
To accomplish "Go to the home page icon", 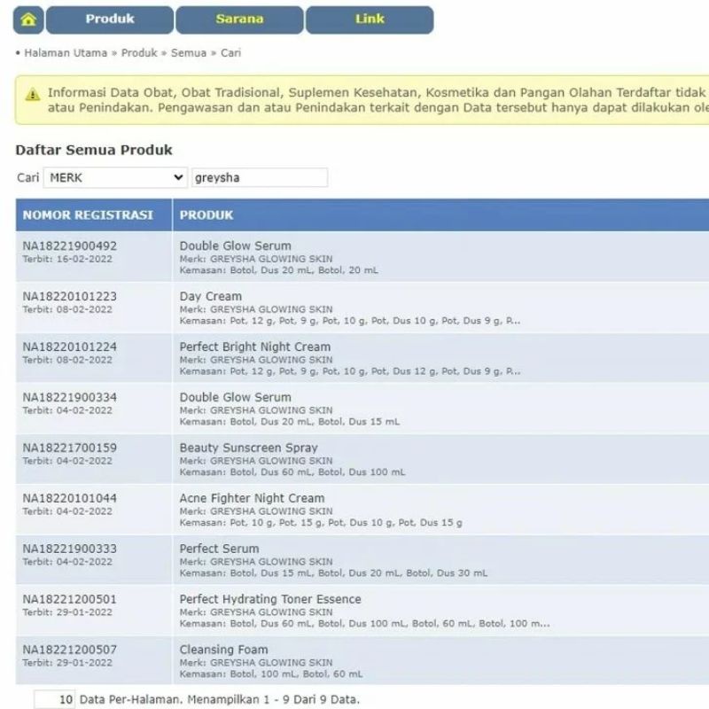I will point(28,19).
